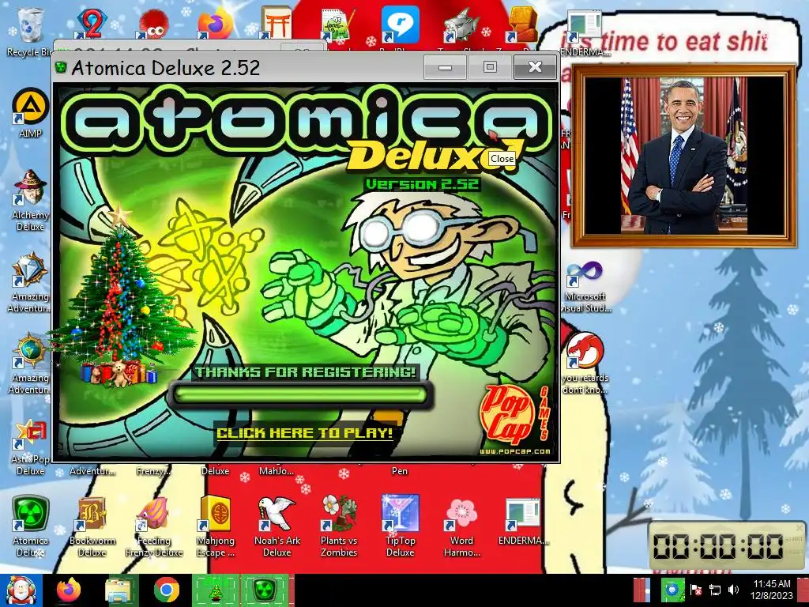Open the RealPlayer desktop shortcut
Image resolution: width=809 pixels, height=607 pixels.
coord(399,25)
